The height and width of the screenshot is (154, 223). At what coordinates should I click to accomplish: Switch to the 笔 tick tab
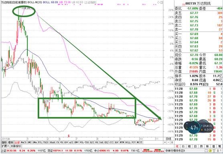click(x=177, y=146)
